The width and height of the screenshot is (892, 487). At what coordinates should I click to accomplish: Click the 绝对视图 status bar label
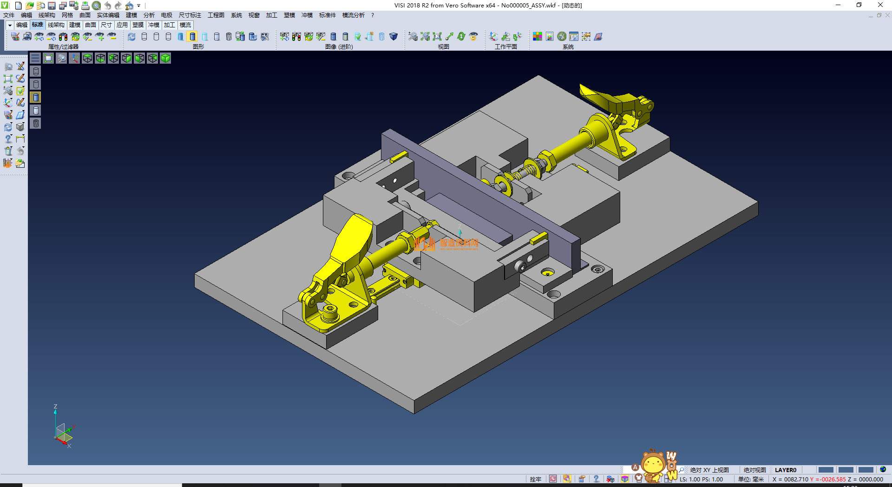(754, 470)
